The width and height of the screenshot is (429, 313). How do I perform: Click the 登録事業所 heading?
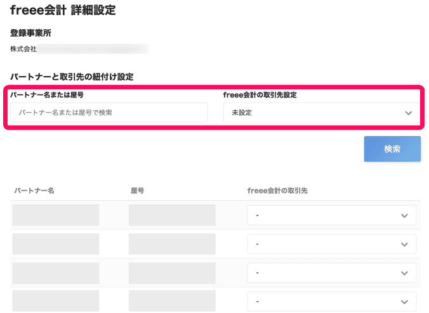click(x=30, y=33)
